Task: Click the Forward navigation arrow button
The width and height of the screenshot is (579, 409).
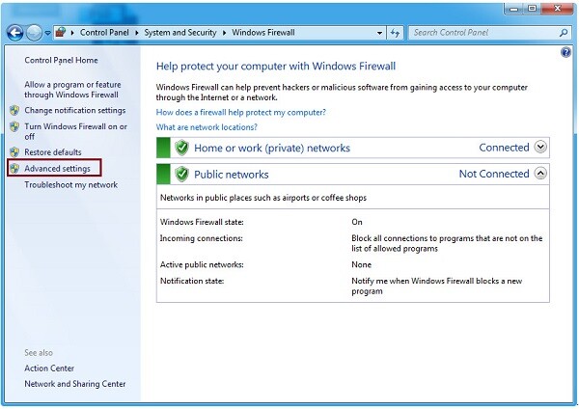Action: tap(34, 33)
